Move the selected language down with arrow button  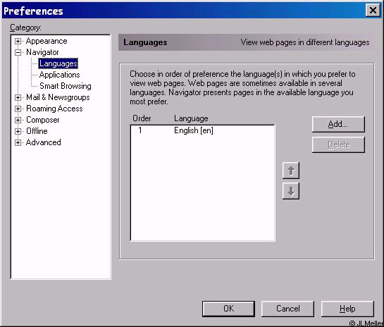291,191
